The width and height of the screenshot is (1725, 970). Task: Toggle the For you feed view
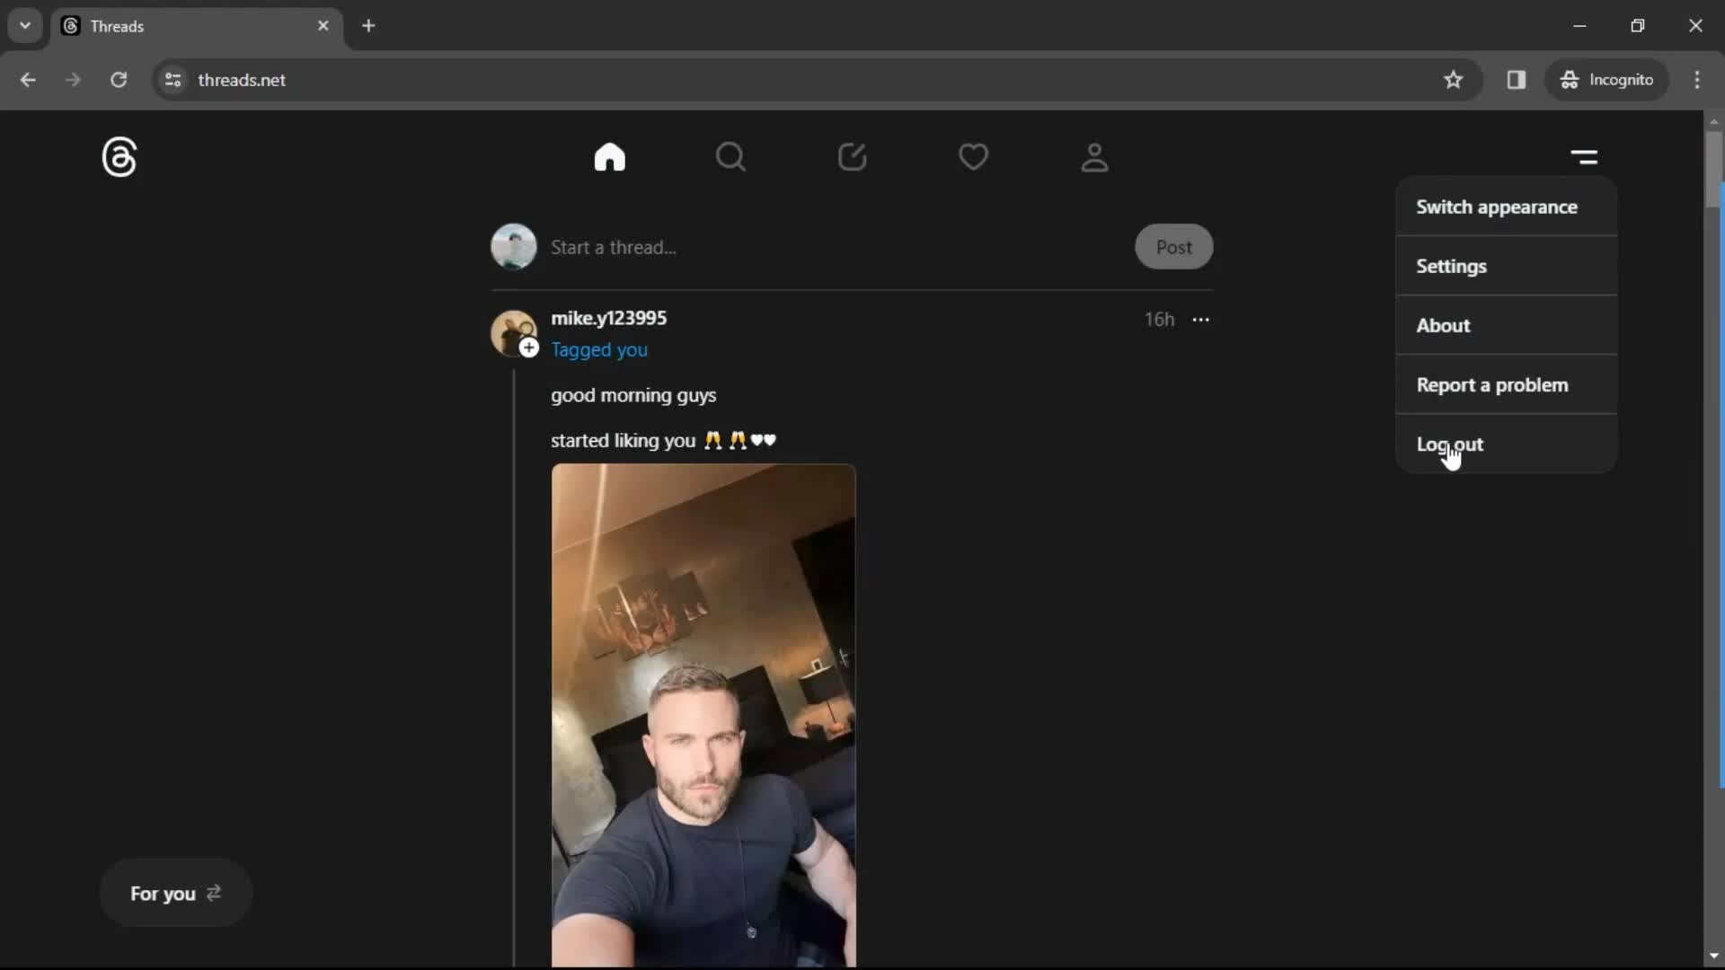175,892
